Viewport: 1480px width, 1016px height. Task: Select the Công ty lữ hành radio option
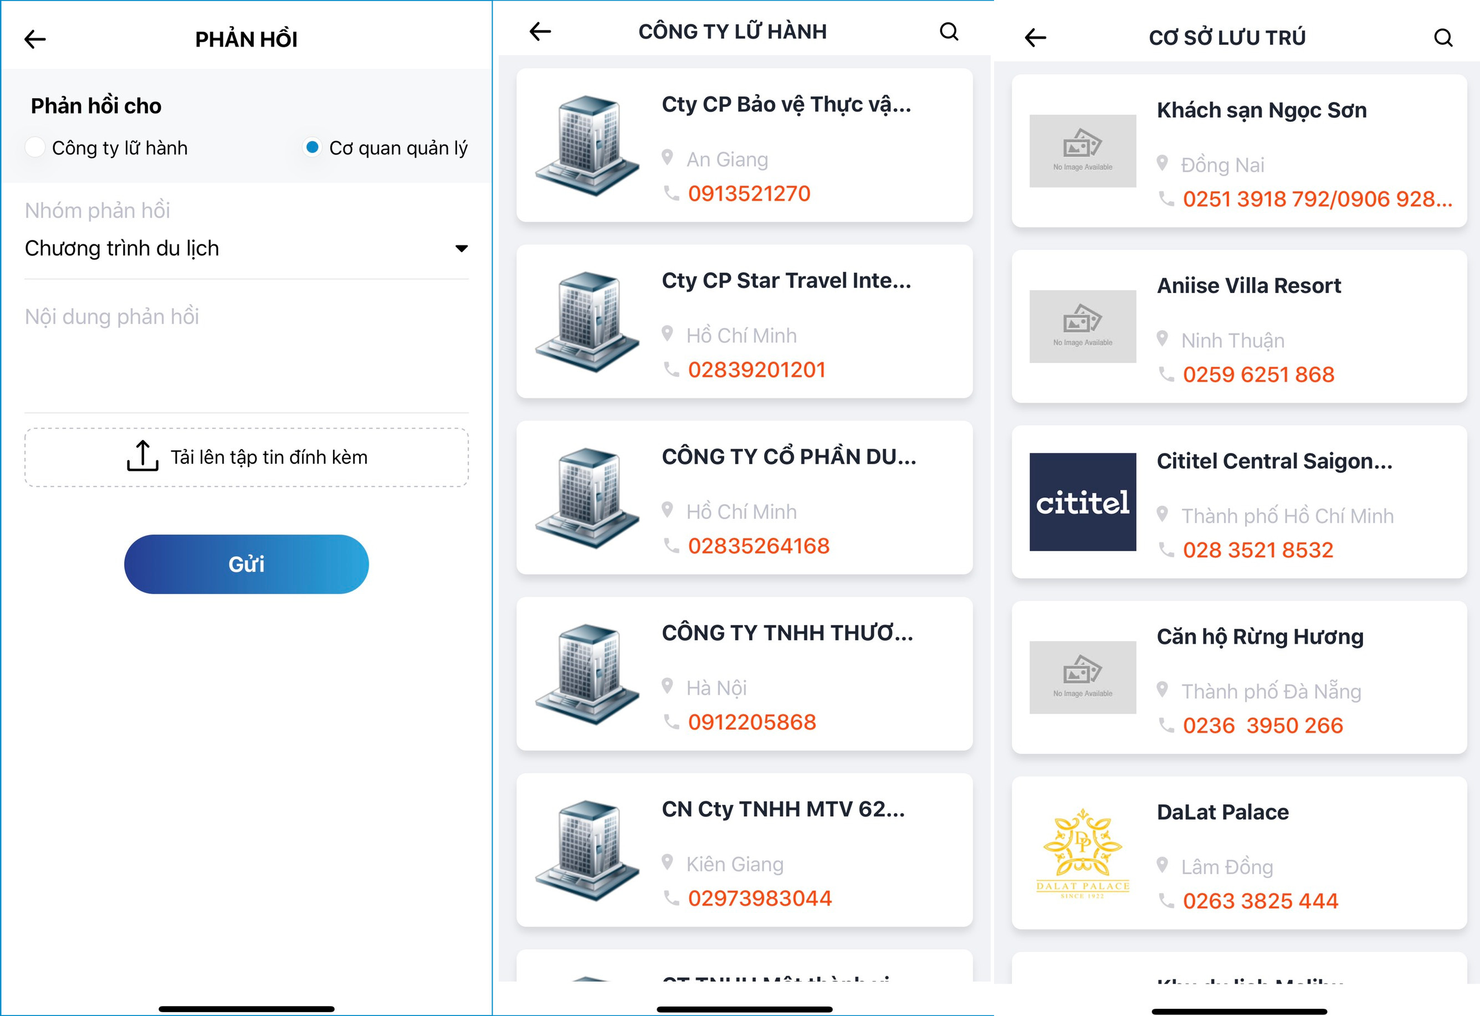34,147
